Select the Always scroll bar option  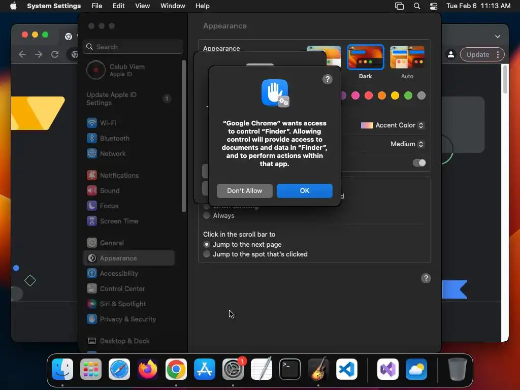[207, 215]
